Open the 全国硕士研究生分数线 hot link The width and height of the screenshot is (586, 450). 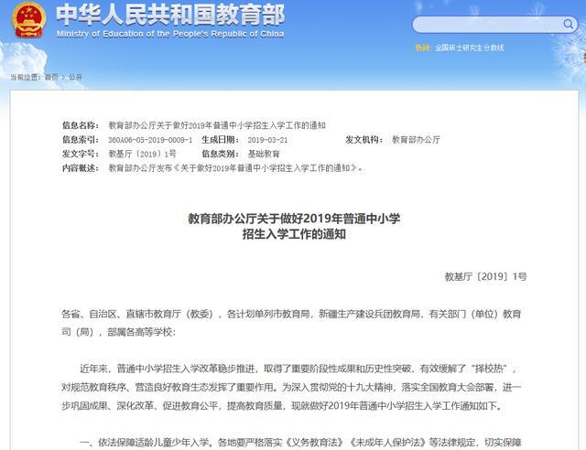tap(469, 48)
